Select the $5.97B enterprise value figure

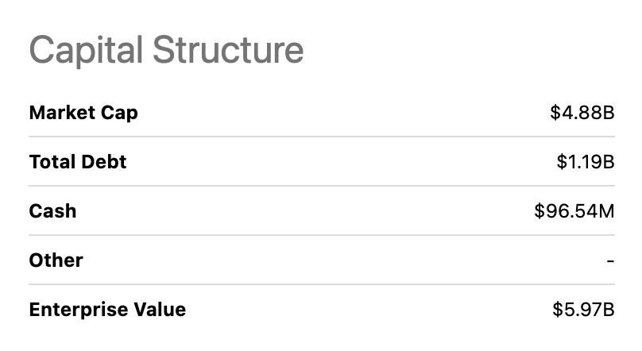583,309
